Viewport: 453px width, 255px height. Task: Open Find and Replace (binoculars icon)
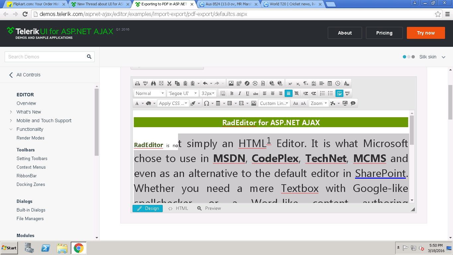(x=153, y=83)
